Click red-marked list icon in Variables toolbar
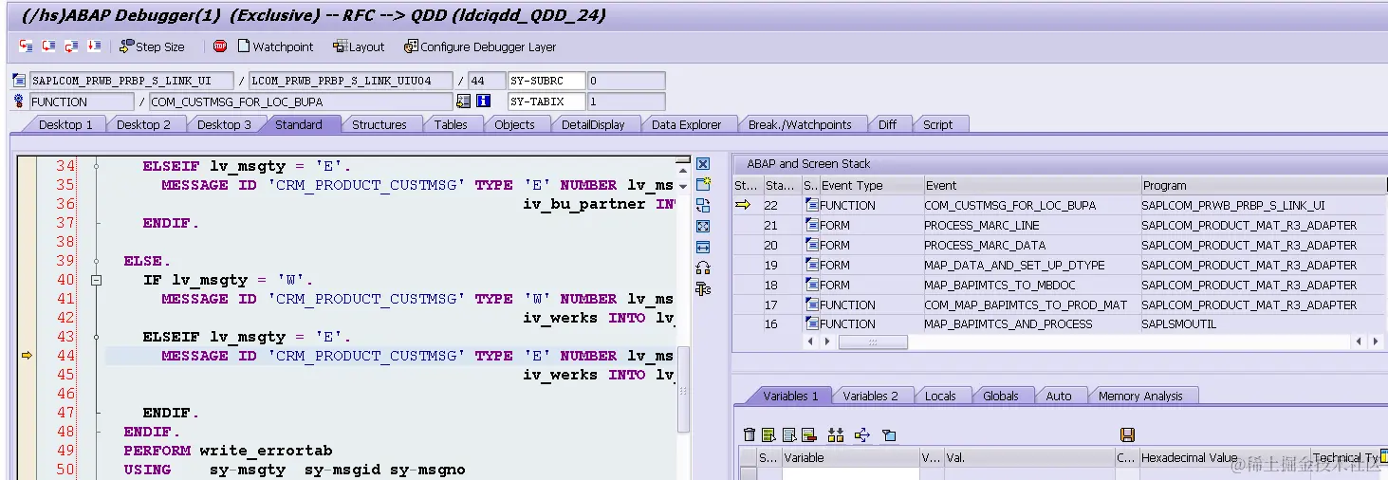Screen dimensions: 1388x480 click(808, 434)
